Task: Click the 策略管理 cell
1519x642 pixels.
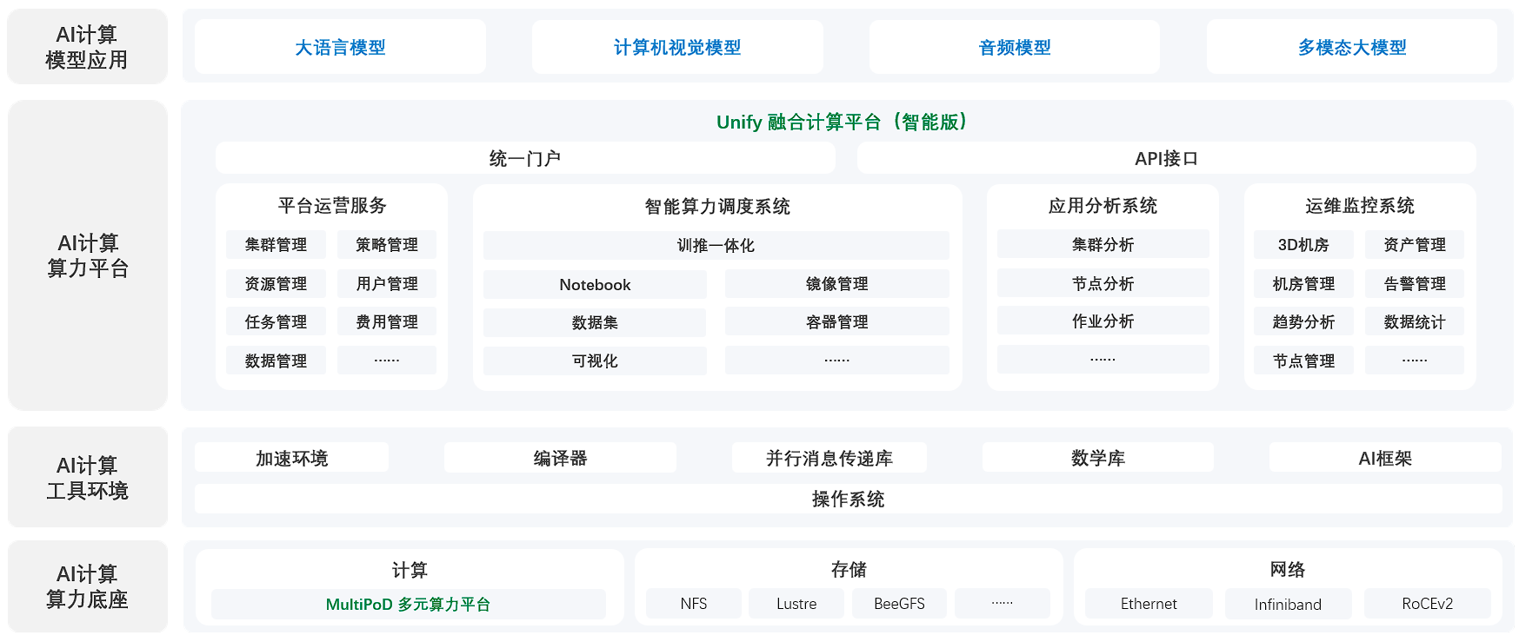Action: point(387,245)
